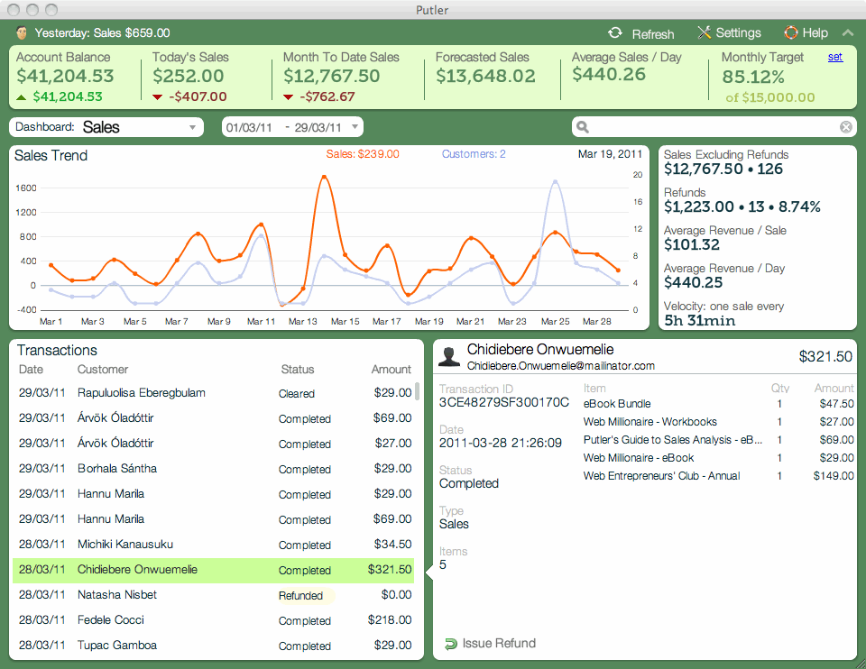Click the Help lifebuoy icon
Screen dimensions: 866x669
point(791,32)
